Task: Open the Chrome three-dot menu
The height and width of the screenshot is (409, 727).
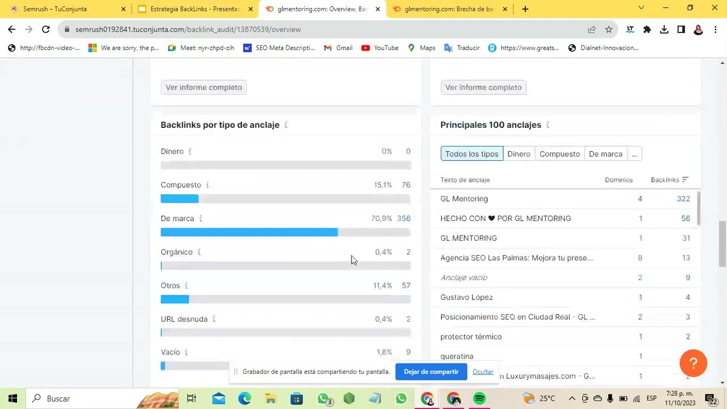Action: click(715, 30)
